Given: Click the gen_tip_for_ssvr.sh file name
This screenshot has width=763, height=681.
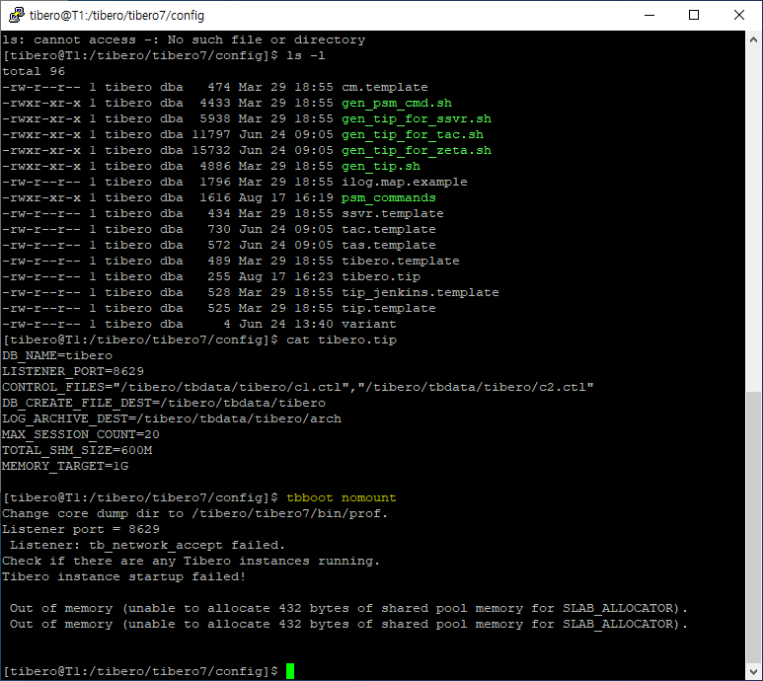Looking at the screenshot, I should point(417,118).
